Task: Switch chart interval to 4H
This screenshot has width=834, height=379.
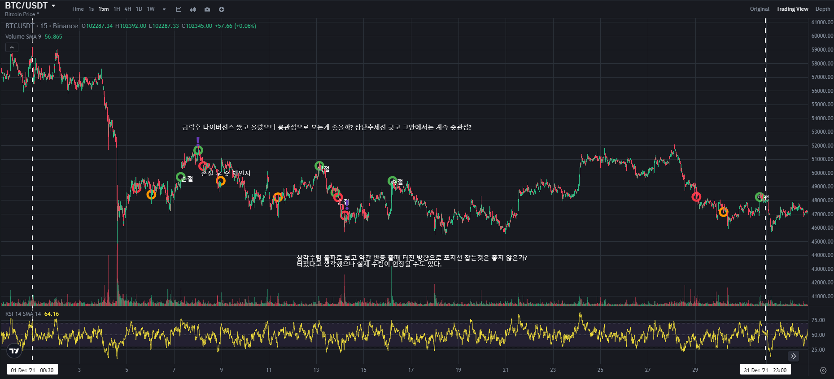Action: pos(128,9)
